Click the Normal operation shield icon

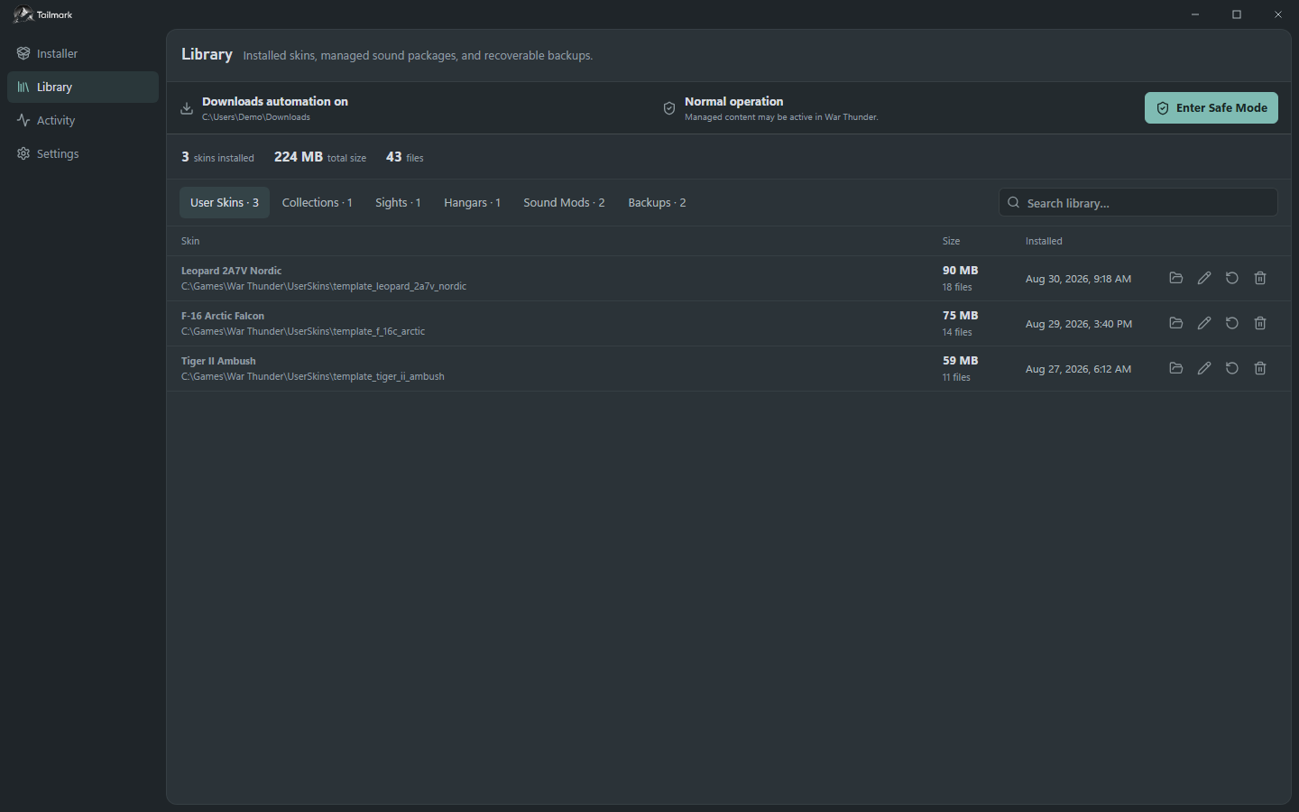669,108
